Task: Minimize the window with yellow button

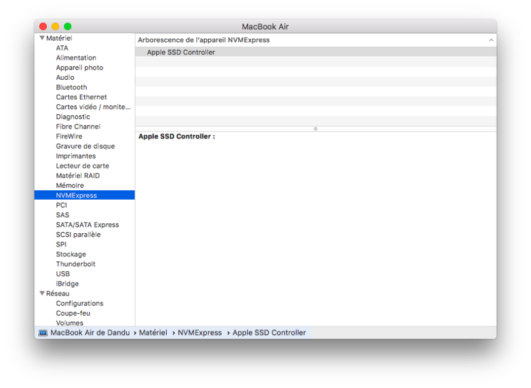Action: (x=55, y=26)
